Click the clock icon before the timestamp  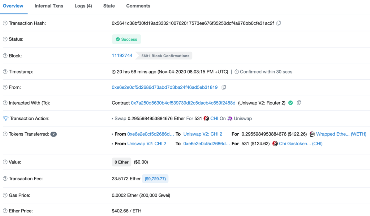[x=113, y=72]
